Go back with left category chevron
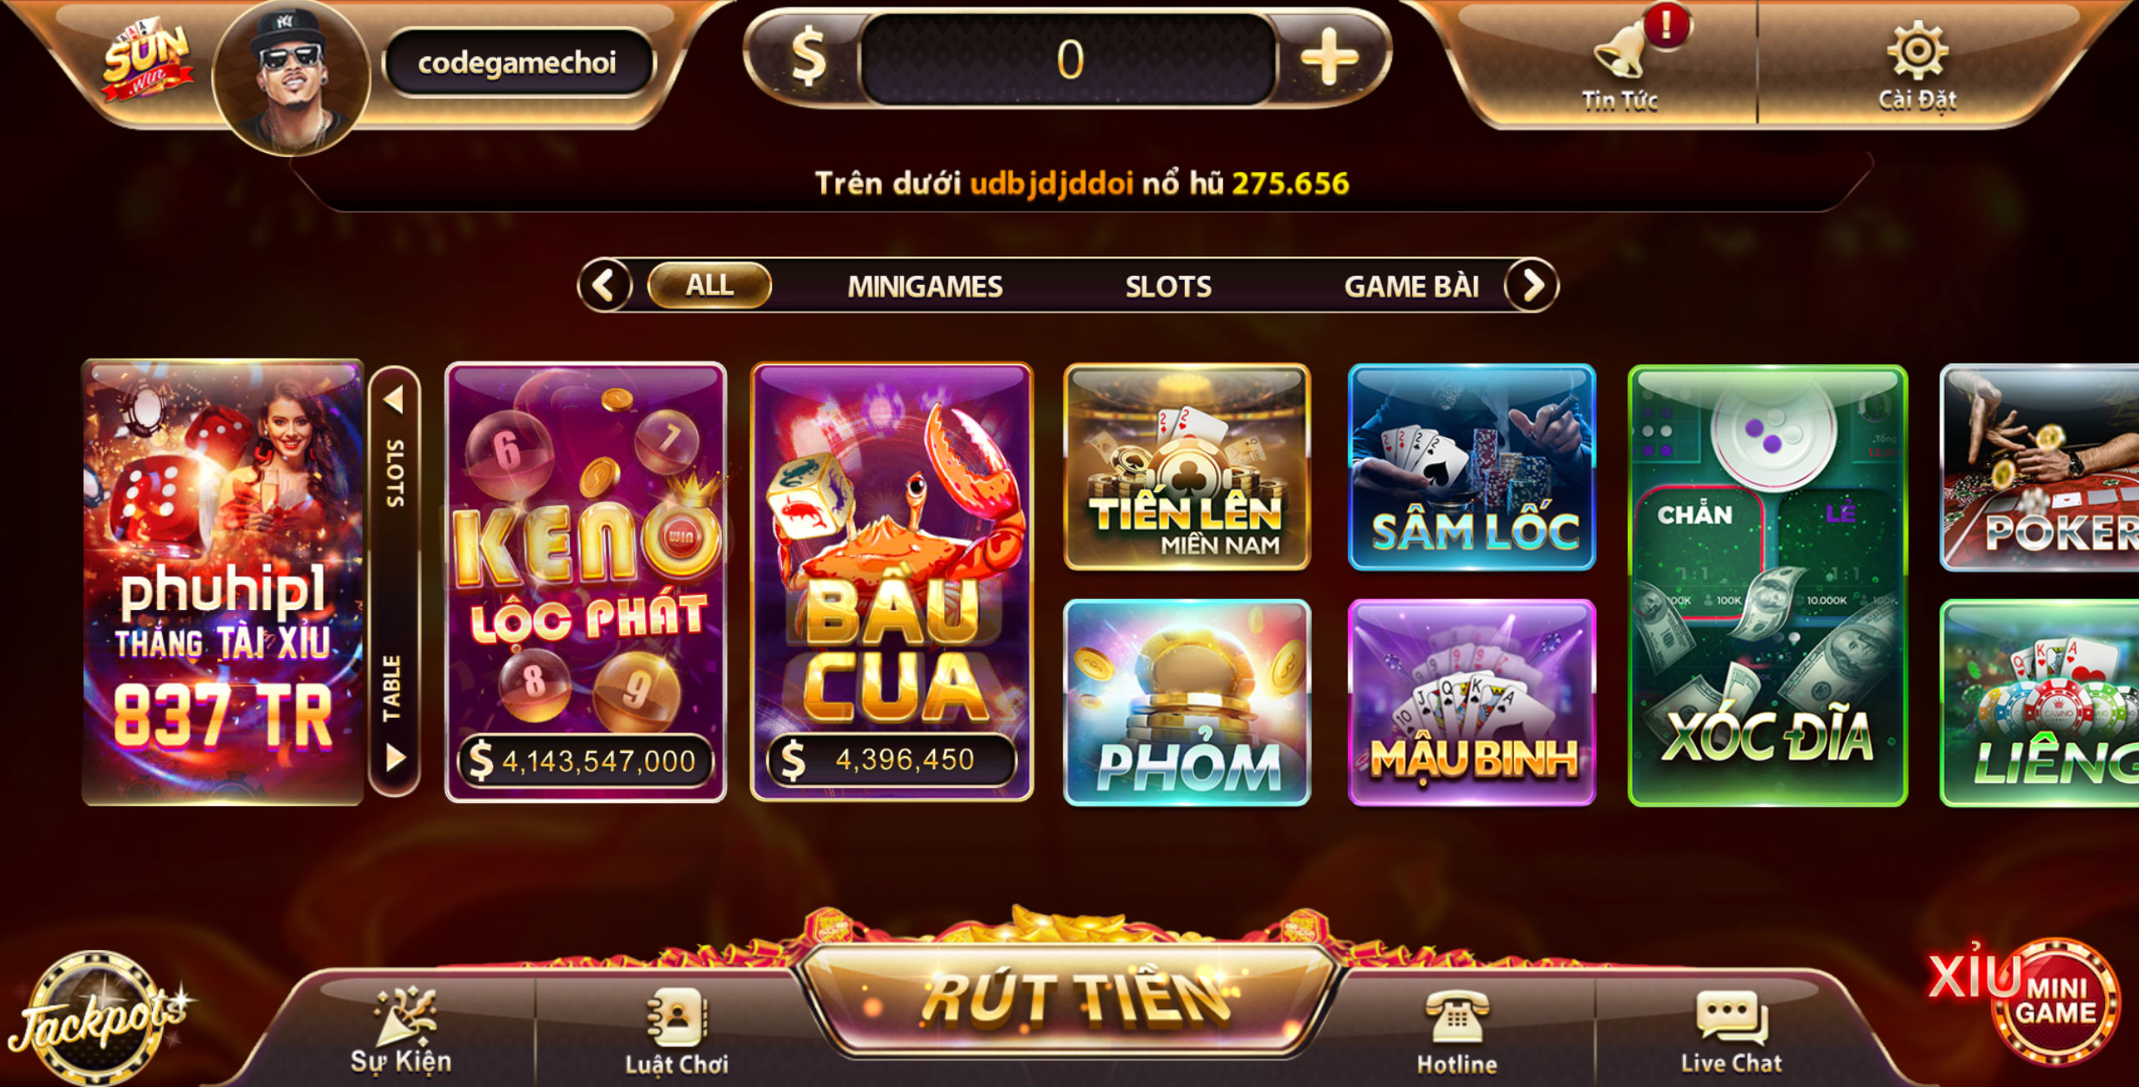 (604, 286)
